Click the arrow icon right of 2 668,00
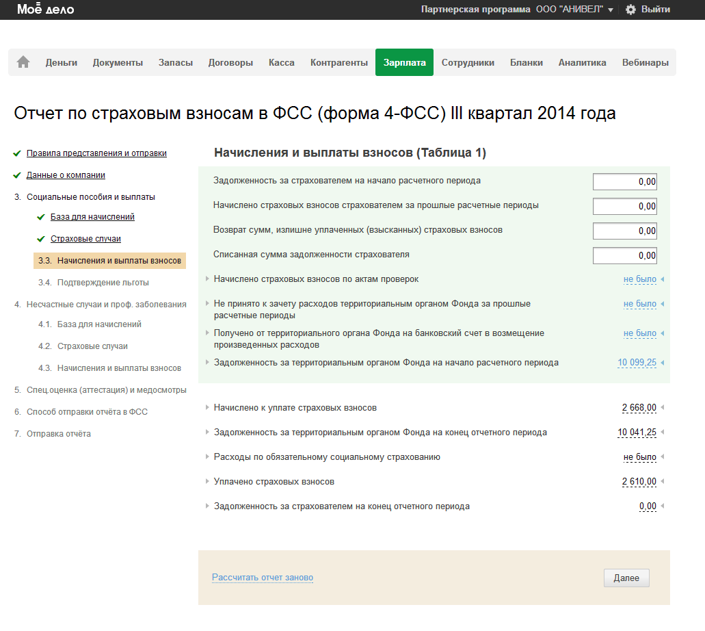Image resolution: width=705 pixels, height=631 pixels. point(662,408)
